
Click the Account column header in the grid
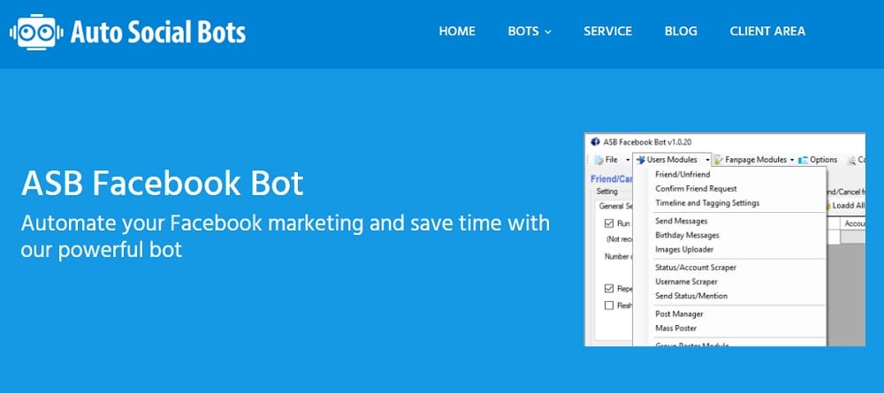[x=852, y=223]
